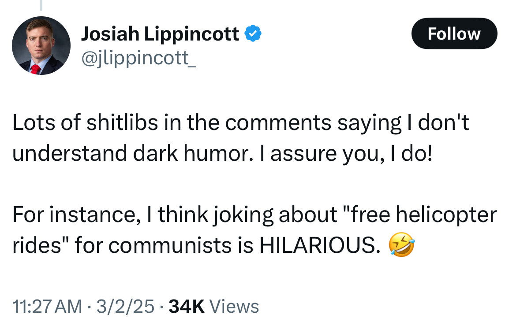The height and width of the screenshot is (333, 520).
Task: Open the Josiah Lippincott display name link
Action: click(x=160, y=34)
